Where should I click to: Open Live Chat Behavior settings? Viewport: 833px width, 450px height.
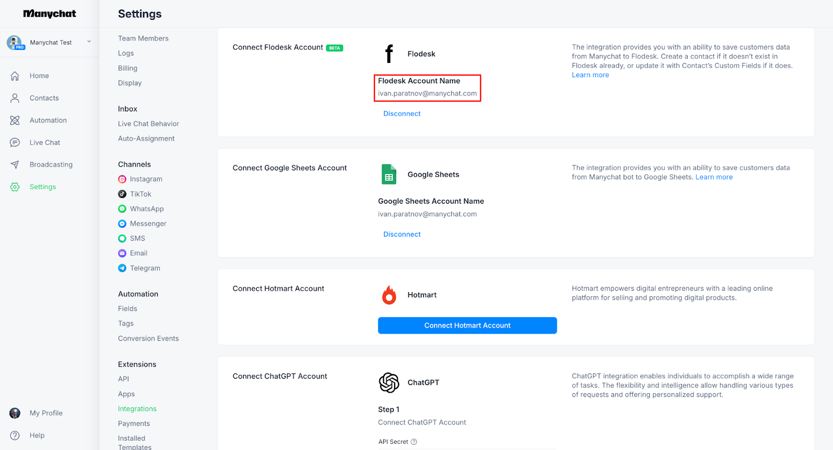148,124
